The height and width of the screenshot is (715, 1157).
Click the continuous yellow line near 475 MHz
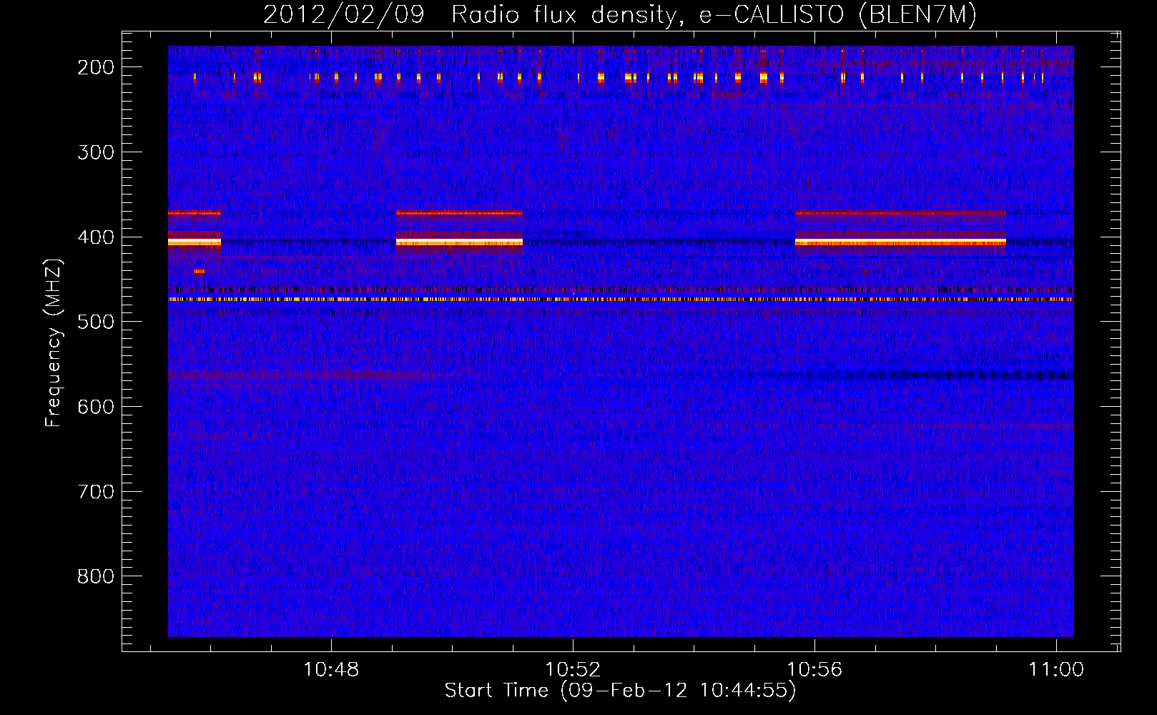pos(621,300)
